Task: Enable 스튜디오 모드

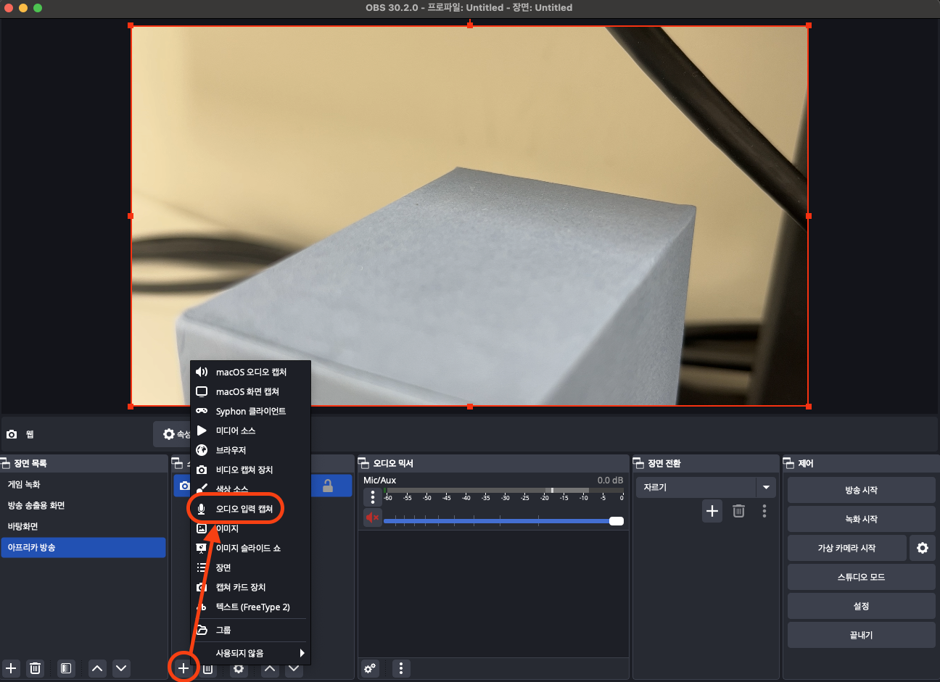Action: click(x=861, y=577)
